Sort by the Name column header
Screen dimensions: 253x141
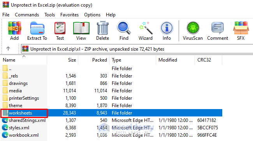pos(24,60)
